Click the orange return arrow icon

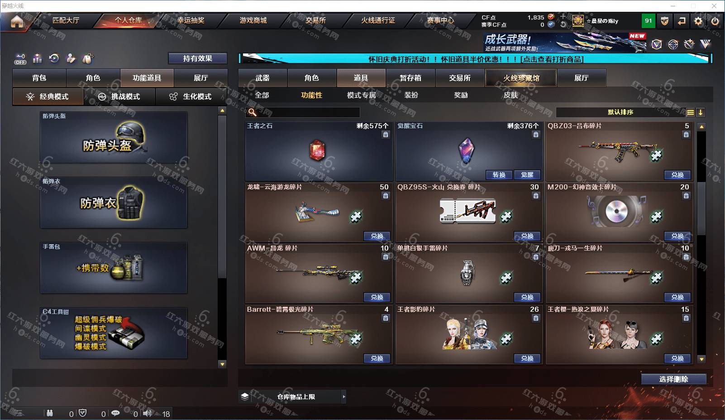(682, 21)
